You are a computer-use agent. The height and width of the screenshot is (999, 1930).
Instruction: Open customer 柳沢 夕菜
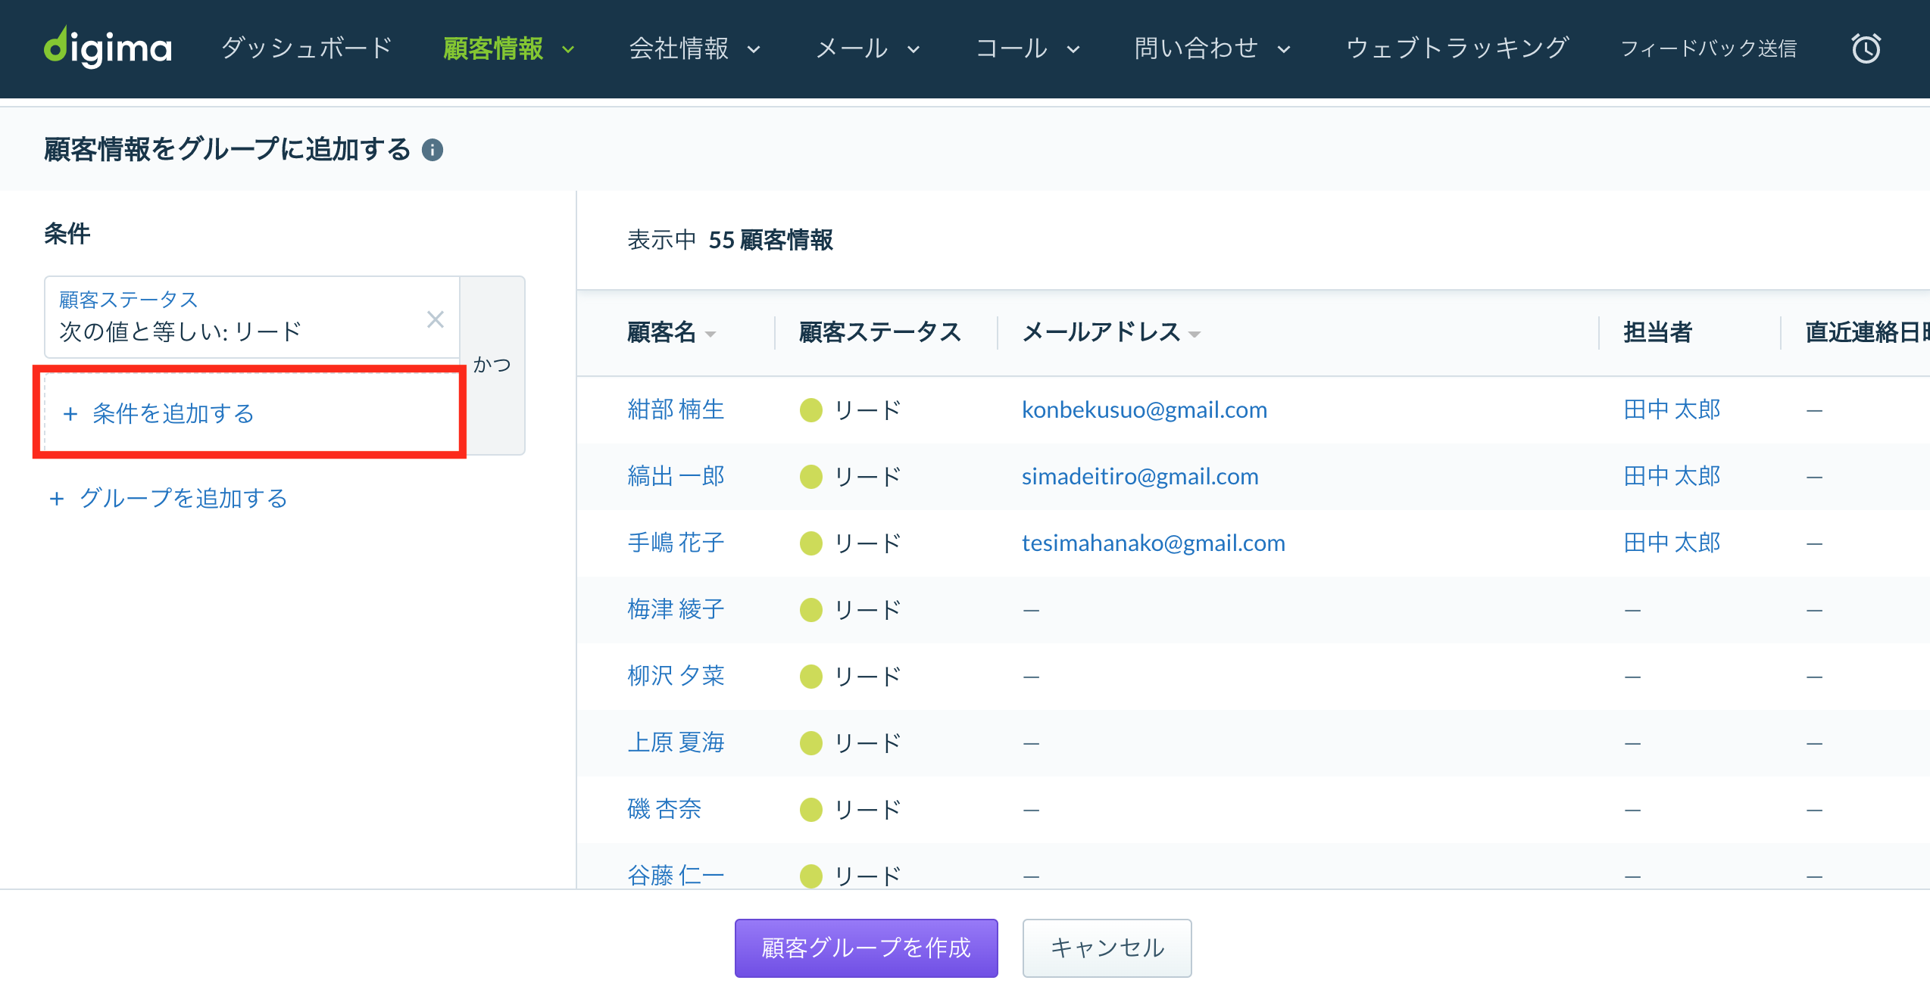[676, 676]
